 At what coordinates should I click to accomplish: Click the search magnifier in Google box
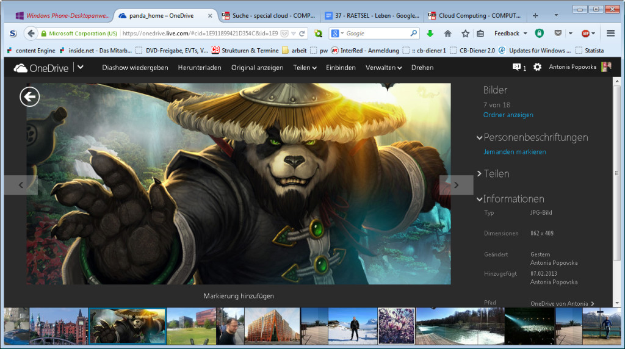coord(413,34)
